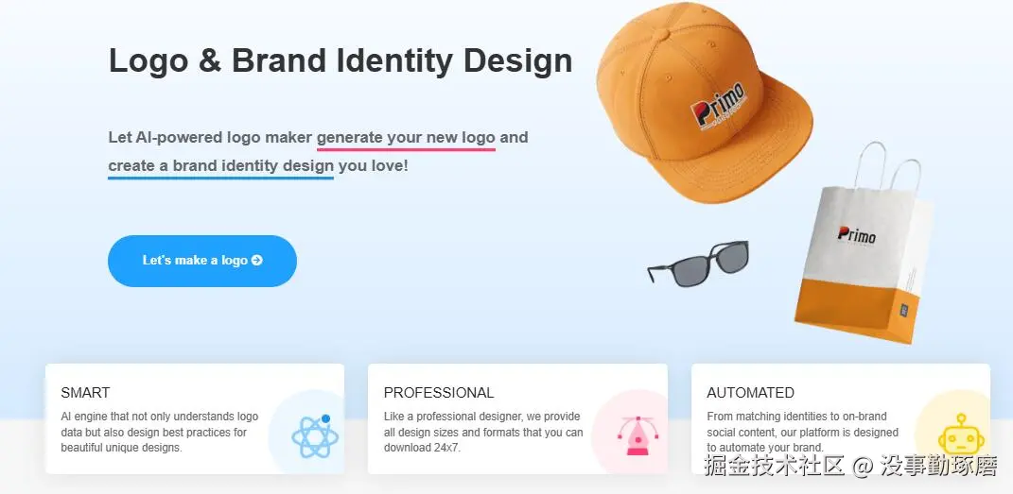1013x494 pixels.
Task: Click the PROFESSIONAL card heading
Action: pyautogui.click(x=439, y=393)
